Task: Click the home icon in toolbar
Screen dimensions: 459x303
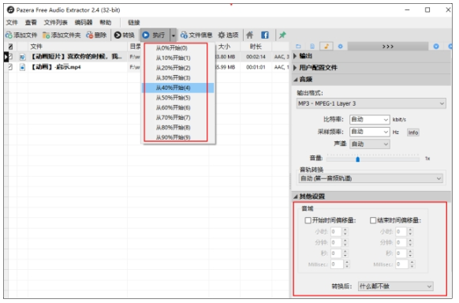Action: point(250,36)
